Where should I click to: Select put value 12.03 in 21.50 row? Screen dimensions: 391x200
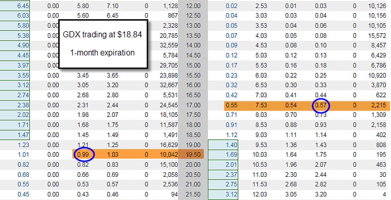coord(260,194)
